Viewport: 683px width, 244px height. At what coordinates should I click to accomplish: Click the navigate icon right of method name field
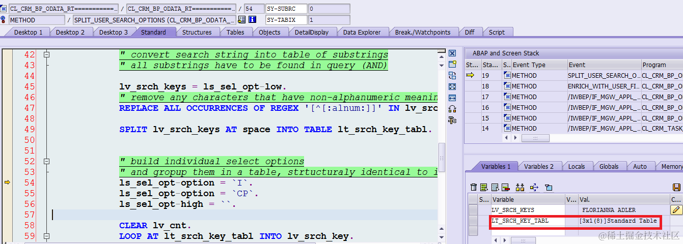243,20
